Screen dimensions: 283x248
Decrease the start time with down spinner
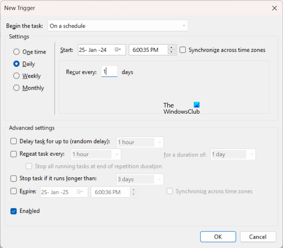coord(172,52)
